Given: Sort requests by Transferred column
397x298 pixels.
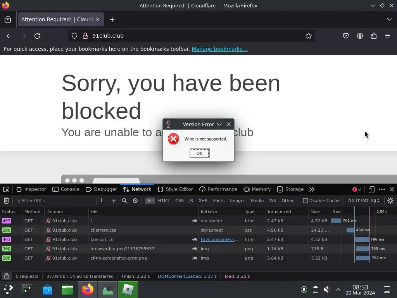Looking at the screenshot, I should click(x=287, y=211).
